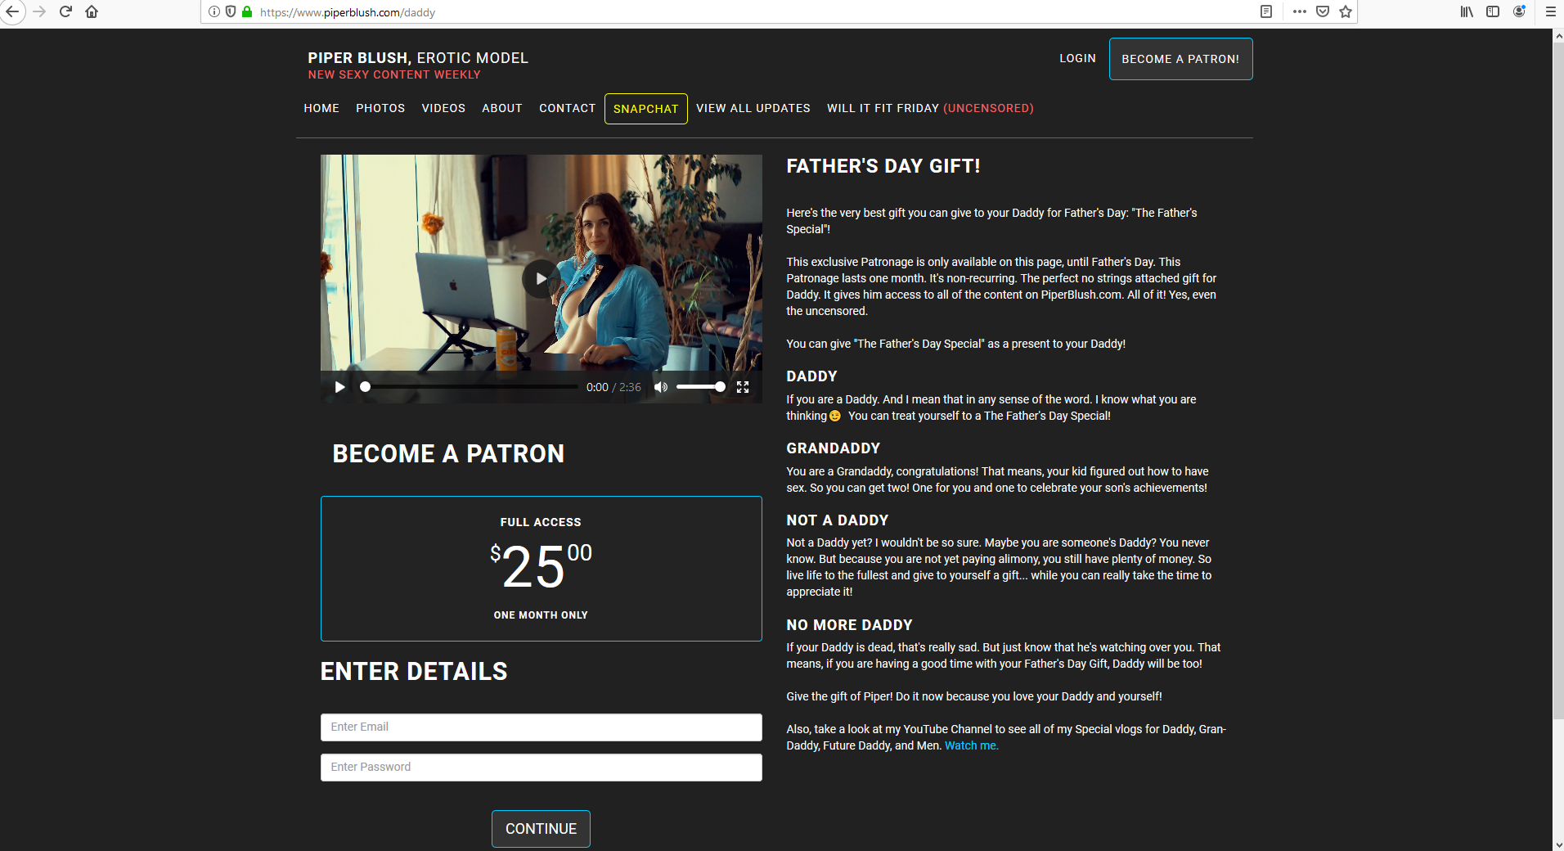Click the video progress seek bar
This screenshot has width=1564, height=851.
[470, 387]
